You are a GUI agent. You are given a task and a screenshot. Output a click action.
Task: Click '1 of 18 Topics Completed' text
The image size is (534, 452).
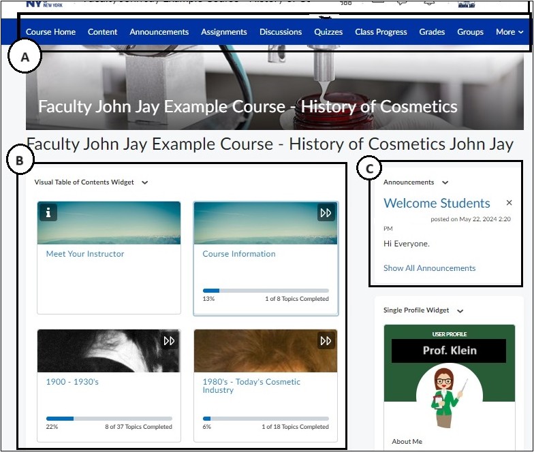coord(296,427)
